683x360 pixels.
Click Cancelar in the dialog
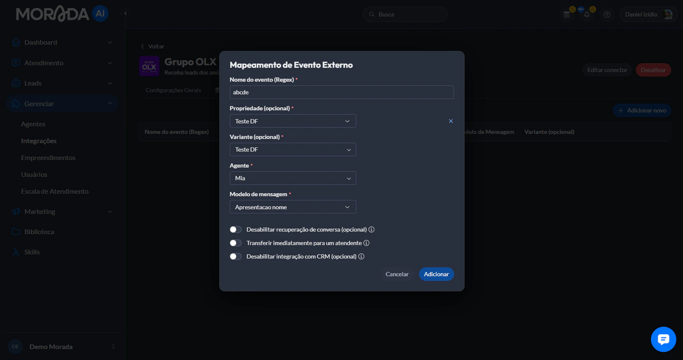(397, 274)
